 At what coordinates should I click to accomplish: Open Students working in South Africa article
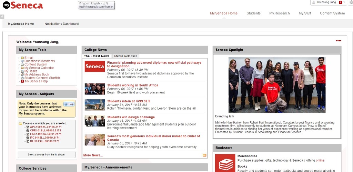pos(133,85)
